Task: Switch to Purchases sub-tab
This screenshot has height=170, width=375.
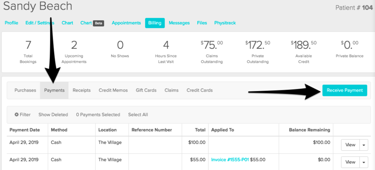Action: (25, 90)
